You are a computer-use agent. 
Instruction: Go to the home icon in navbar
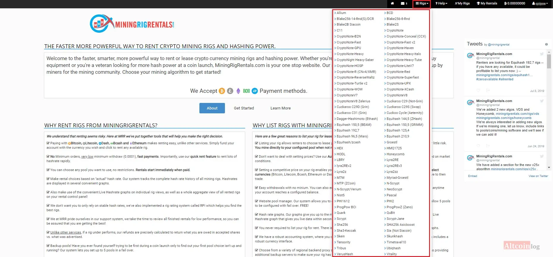click(x=392, y=4)
